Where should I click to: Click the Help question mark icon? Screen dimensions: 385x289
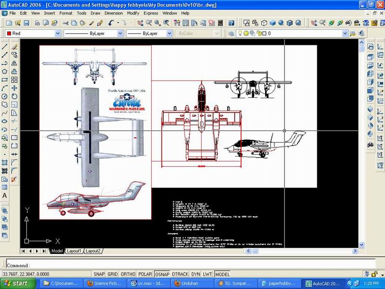[231, 23]
